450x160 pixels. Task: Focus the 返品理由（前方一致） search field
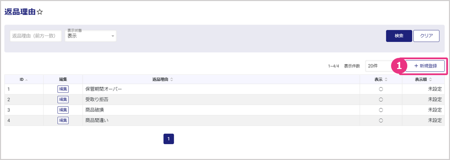point(36,36)
